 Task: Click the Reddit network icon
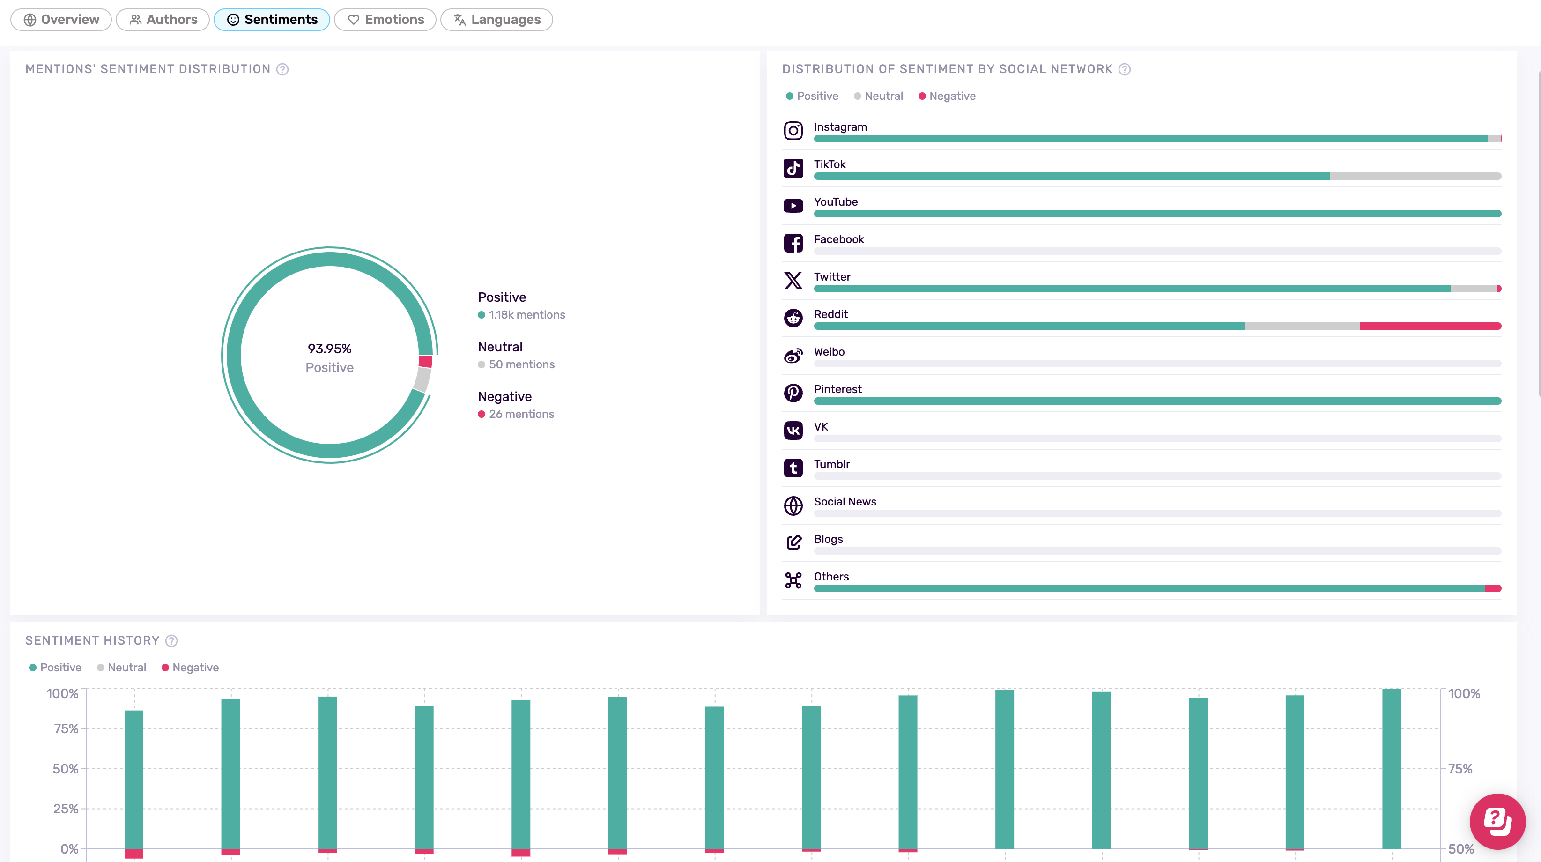[x=793, y=318]
